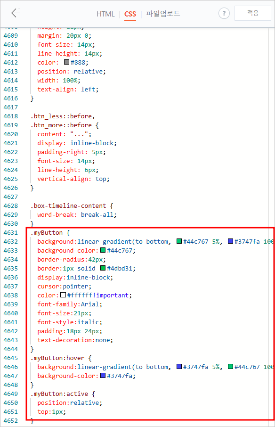Click the cursor:pointer line
The width and height of the screenshot is (275, 427).
(x=65, y=287)
